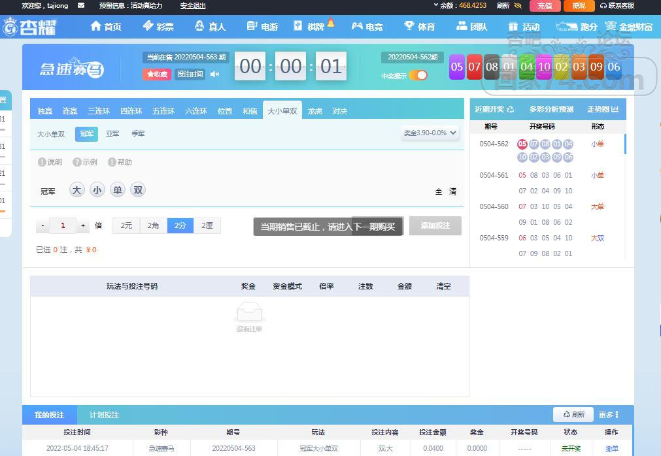The width and height of the screenshot is (661, 456).
Task: Toggle the balance visibility eye icon
Action: click(518, 6)
